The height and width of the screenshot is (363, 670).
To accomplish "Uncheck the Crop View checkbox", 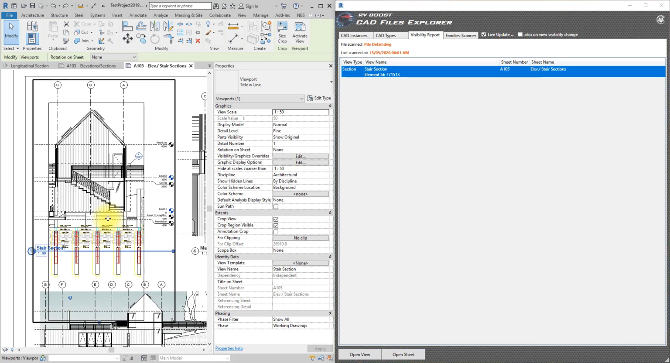I will coord(276,219).
